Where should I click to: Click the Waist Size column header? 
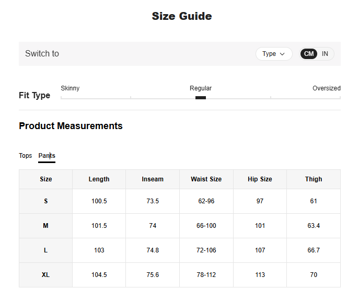coord(206,179)
